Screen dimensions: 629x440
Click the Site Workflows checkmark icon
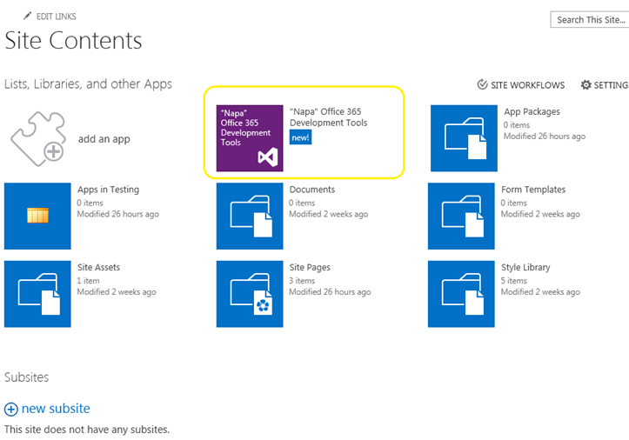point(482,84)
